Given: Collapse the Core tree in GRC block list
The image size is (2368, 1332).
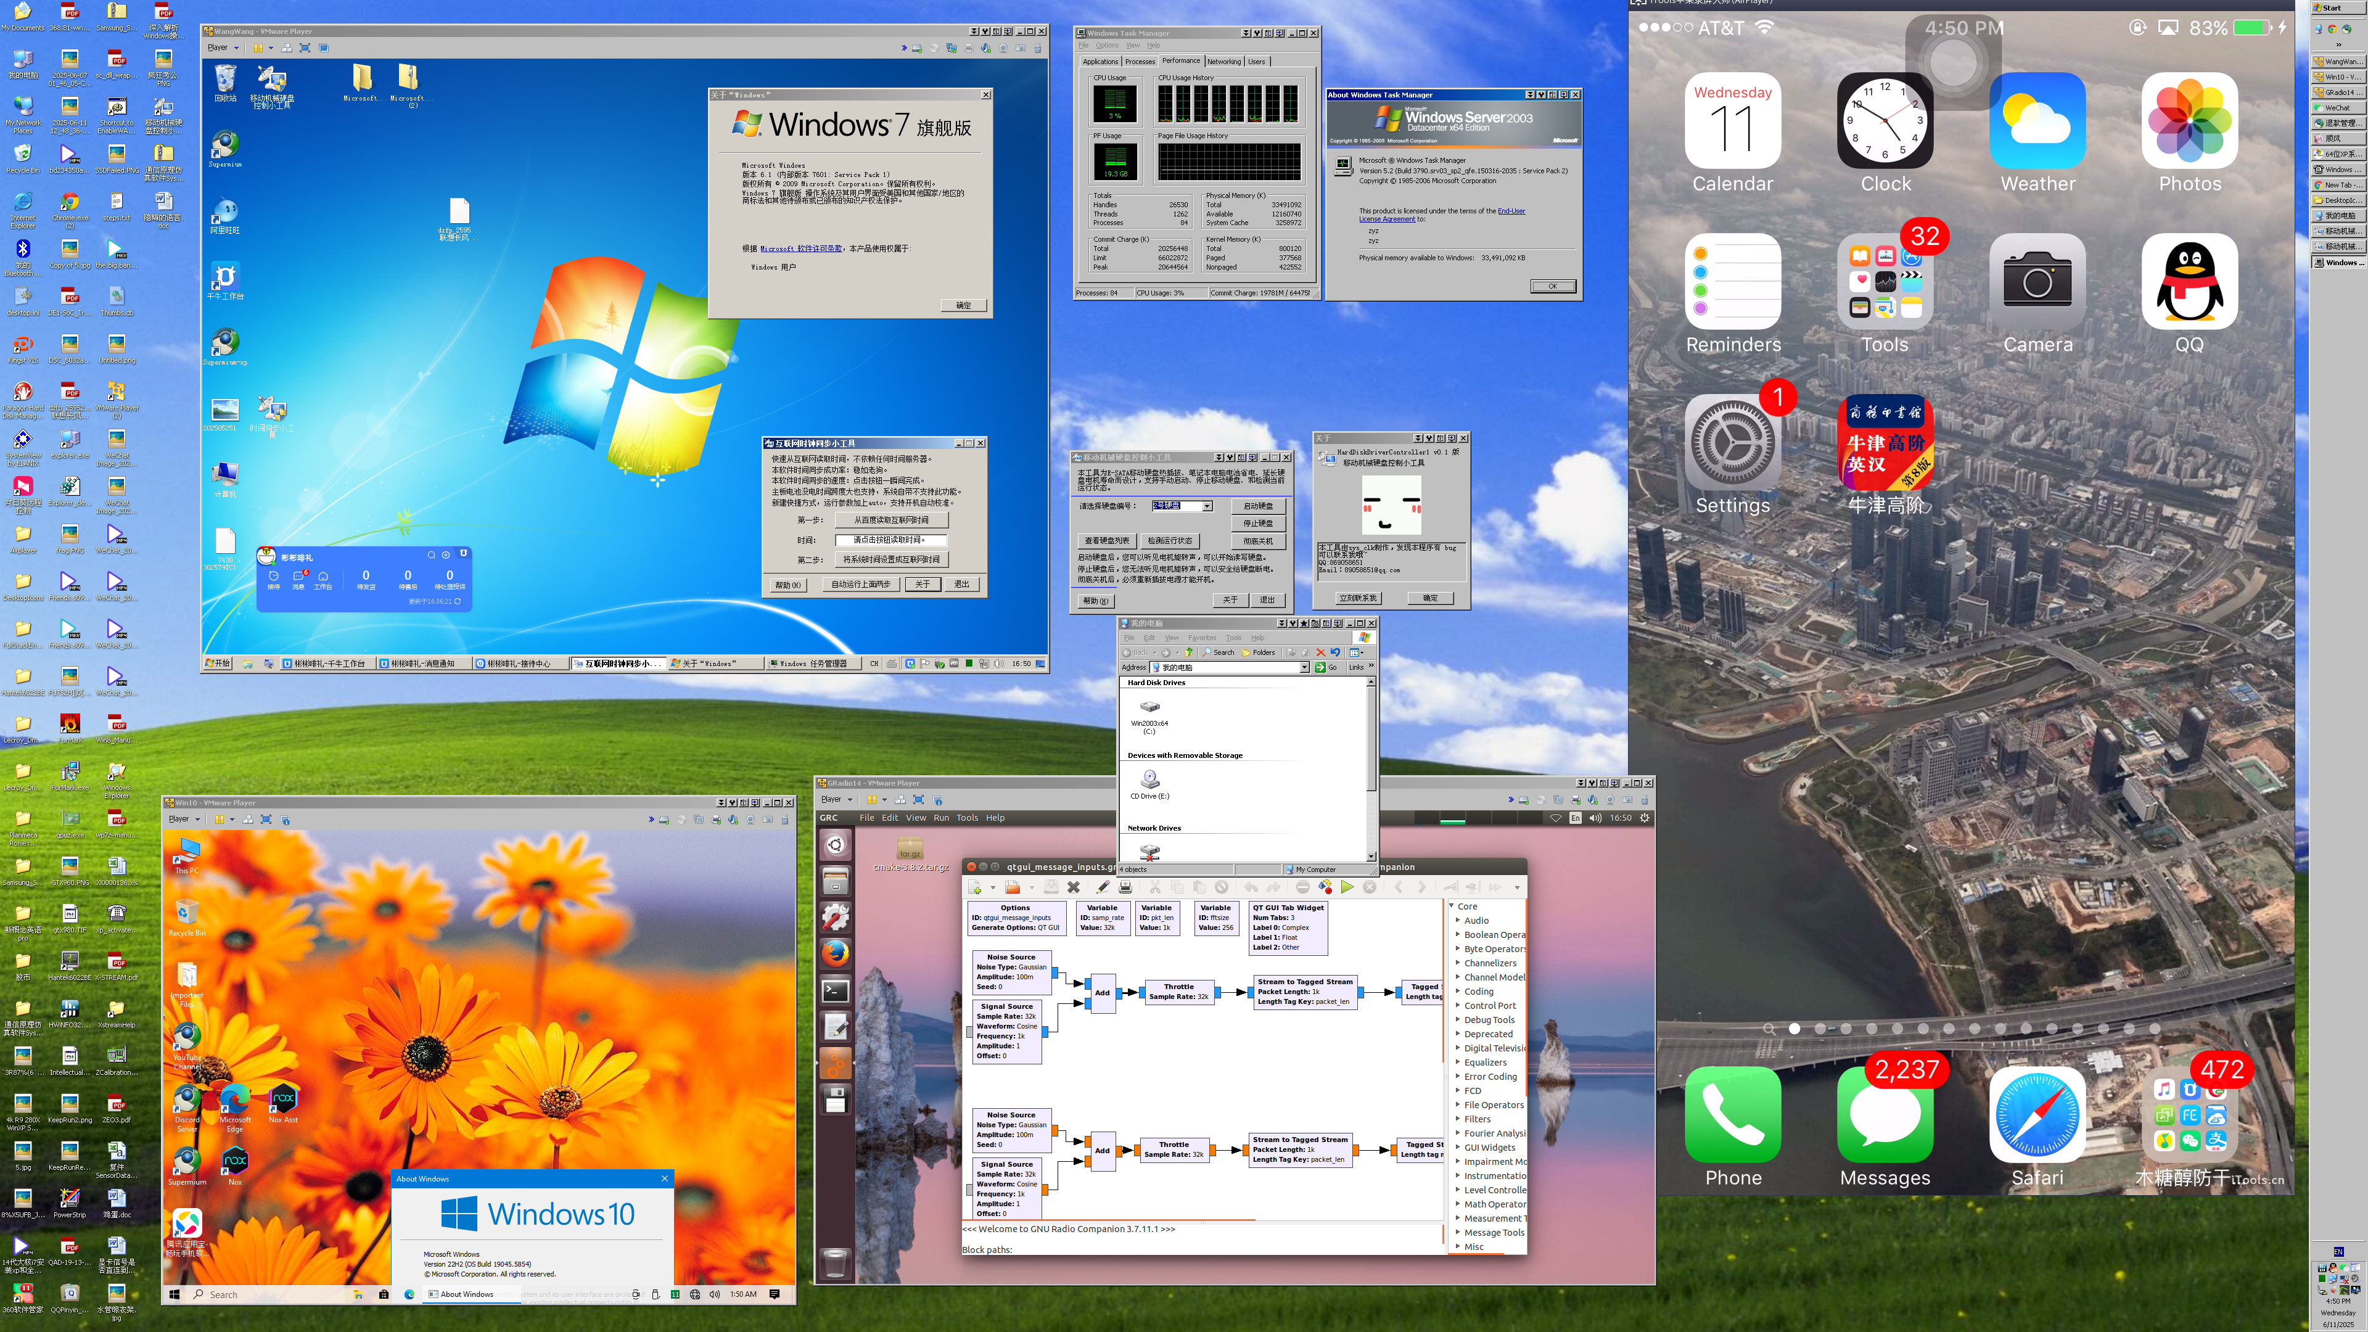Looking at the screenshot, I should [x=1452, y=906].
